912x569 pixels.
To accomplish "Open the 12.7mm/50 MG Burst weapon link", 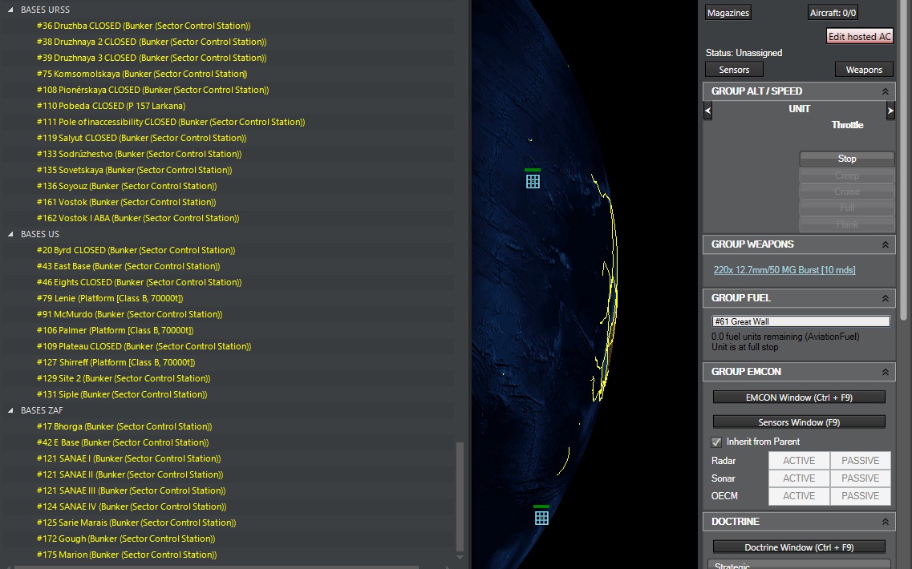I will 784,270.
